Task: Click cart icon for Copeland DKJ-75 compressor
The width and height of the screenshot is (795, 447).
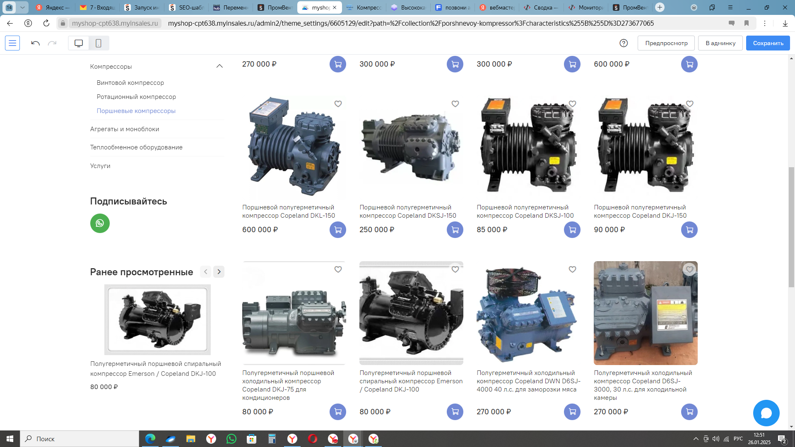Action: coord(337,412)
